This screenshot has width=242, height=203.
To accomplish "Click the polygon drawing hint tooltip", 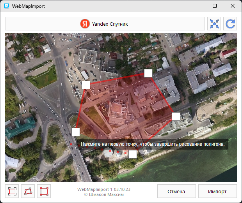I will (152, 144).
